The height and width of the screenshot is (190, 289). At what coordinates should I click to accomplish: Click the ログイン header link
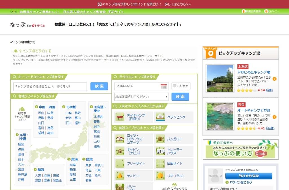pyautogui.click(x=273, y=11)
